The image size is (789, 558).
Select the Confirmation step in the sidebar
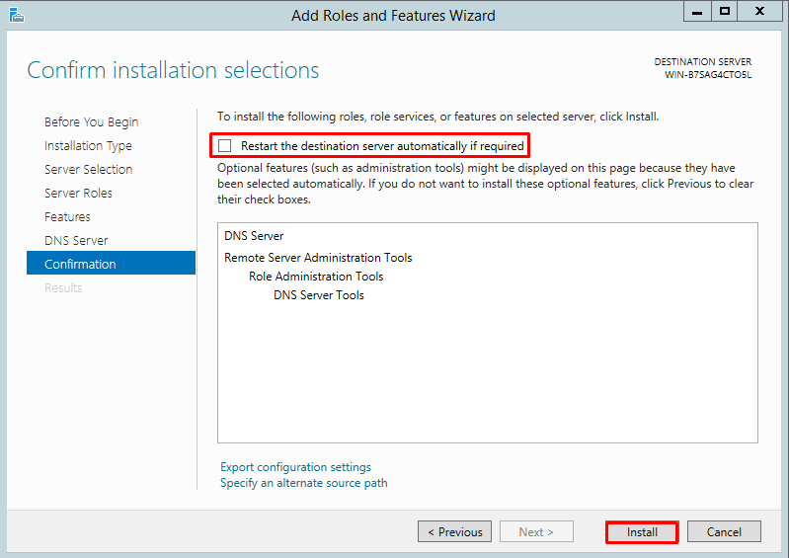click(x=80, y=265)
